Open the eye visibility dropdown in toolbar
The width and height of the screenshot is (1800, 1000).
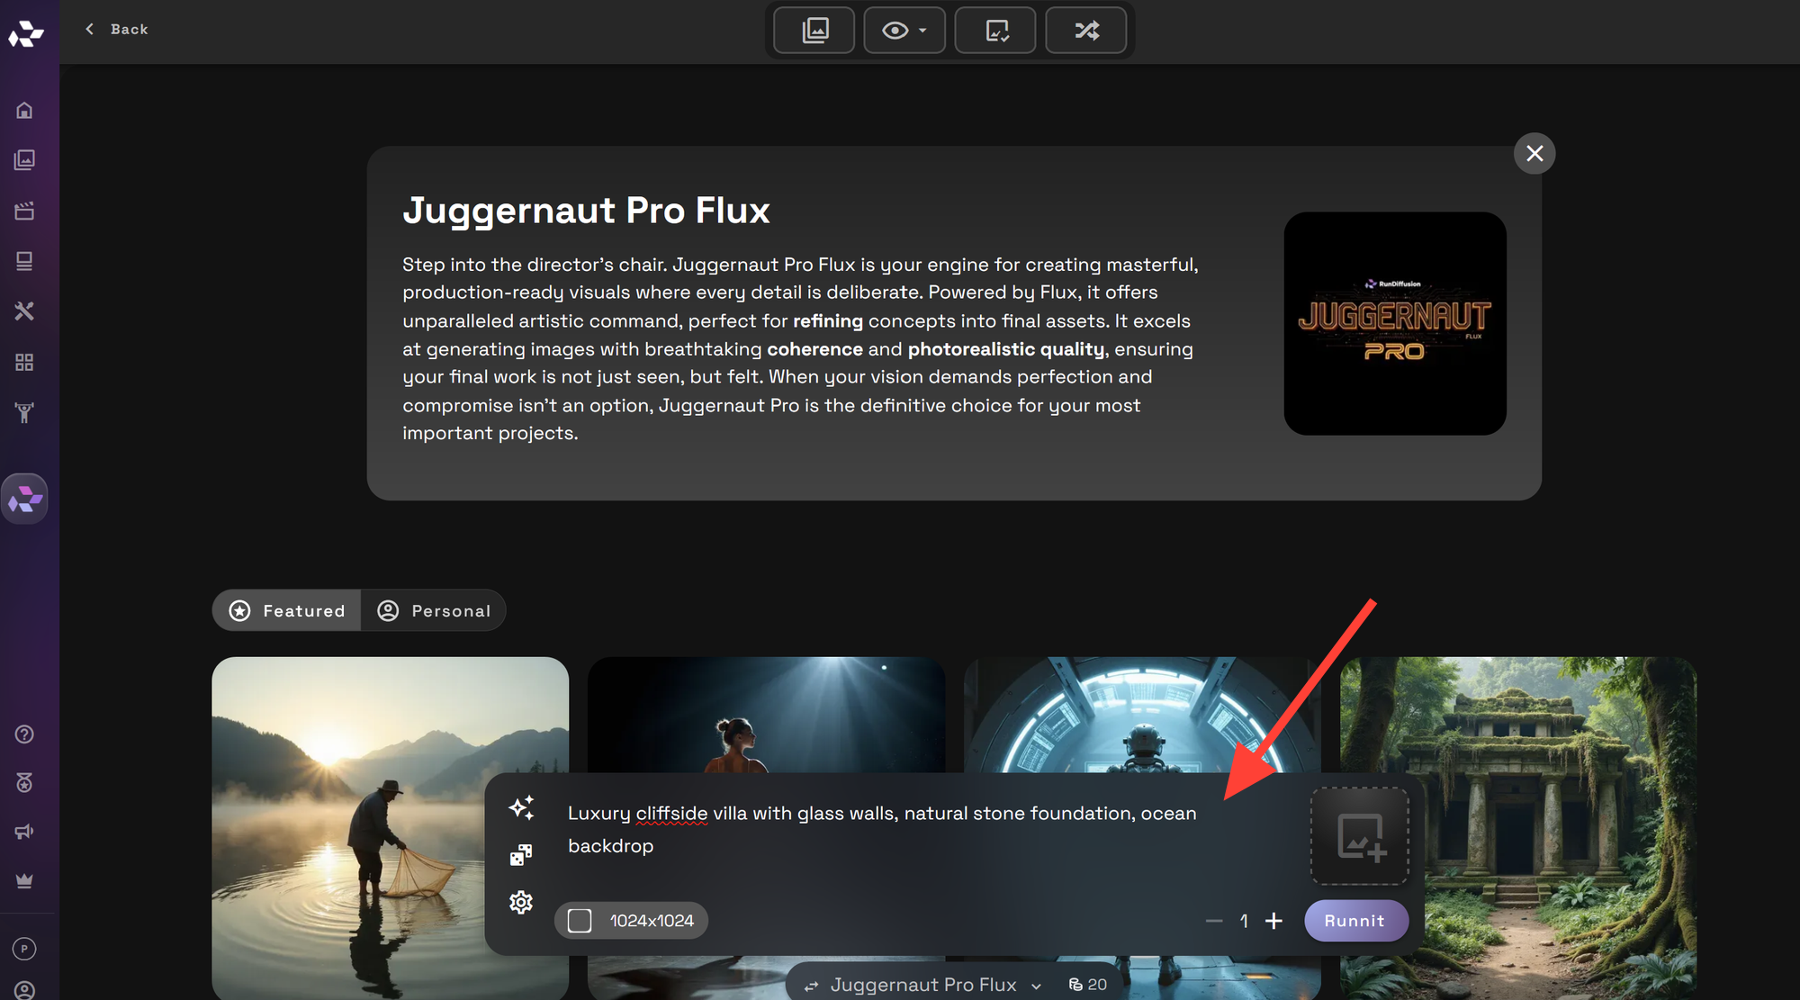pos(904,31)
